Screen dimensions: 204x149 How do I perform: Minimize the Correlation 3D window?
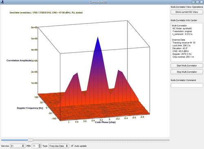(193, 2)
